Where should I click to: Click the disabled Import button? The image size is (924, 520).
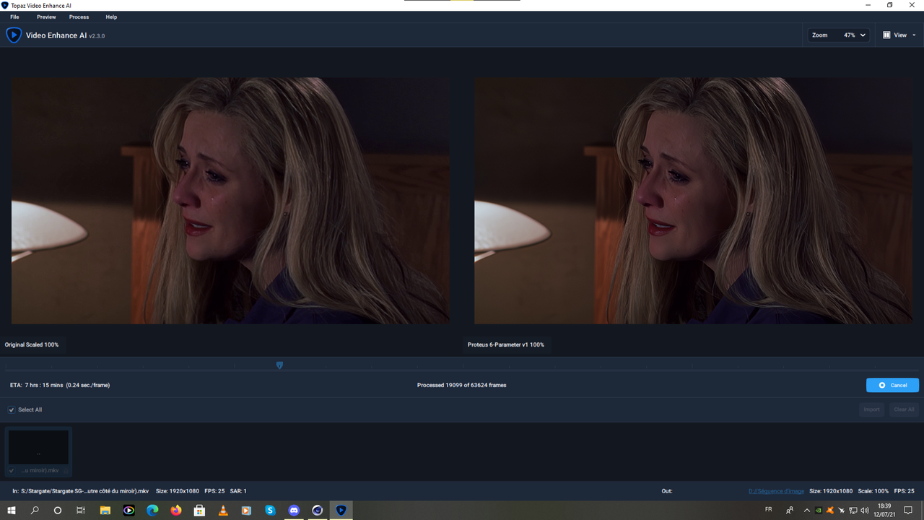pos(872,409)
